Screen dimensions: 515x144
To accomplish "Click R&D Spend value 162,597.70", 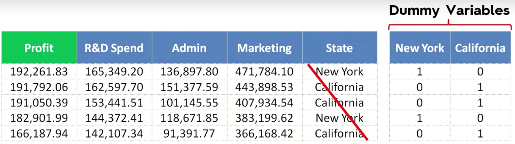I will (114, 87).
